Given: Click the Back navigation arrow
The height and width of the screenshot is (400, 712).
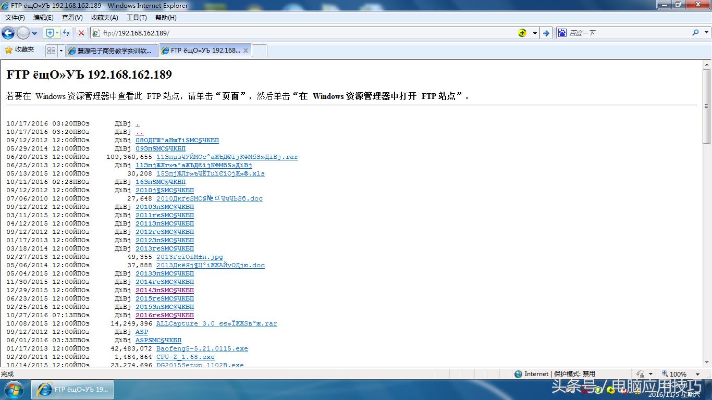Looking at the screenshot, I should point(8,33).
